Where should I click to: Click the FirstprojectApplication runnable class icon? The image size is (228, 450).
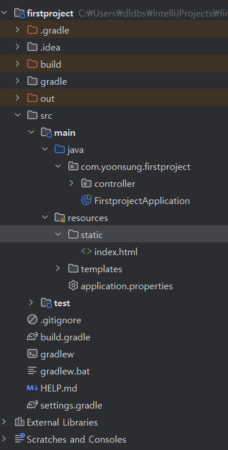coord(86,200)
